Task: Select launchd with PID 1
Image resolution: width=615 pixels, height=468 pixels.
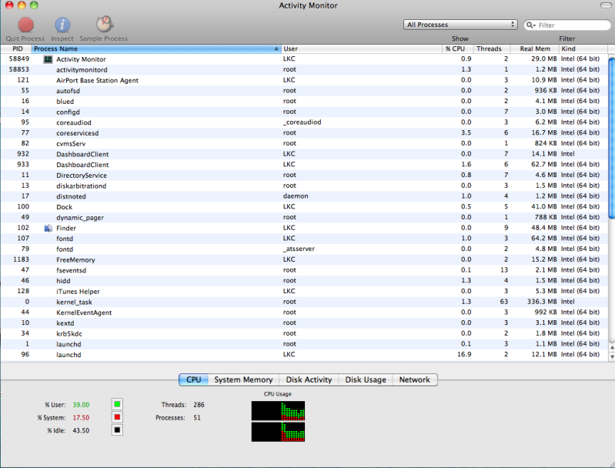Action: [x=304, y=344]
